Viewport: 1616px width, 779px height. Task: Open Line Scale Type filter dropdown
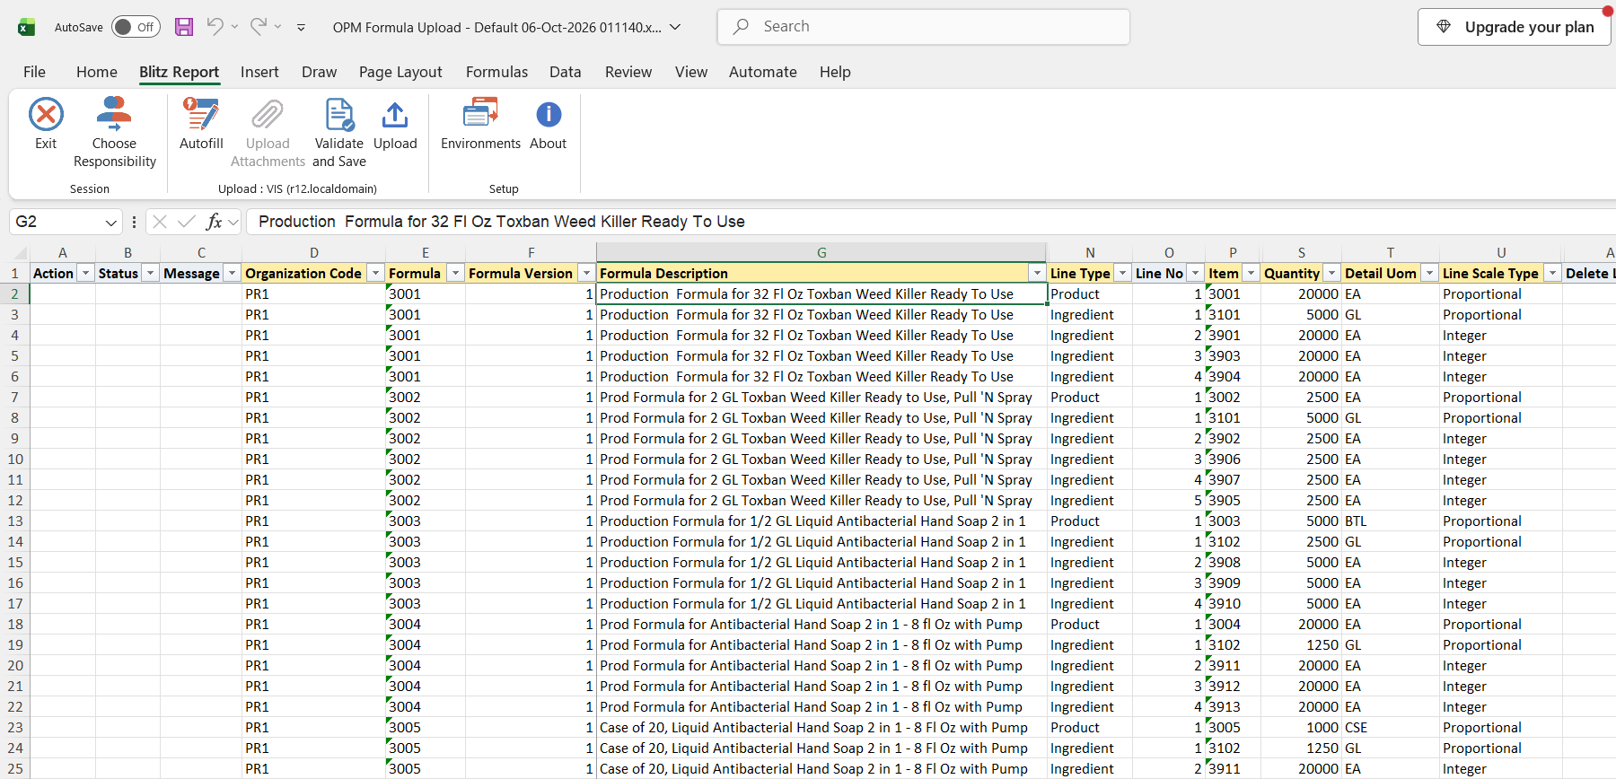pos(1552,274)
